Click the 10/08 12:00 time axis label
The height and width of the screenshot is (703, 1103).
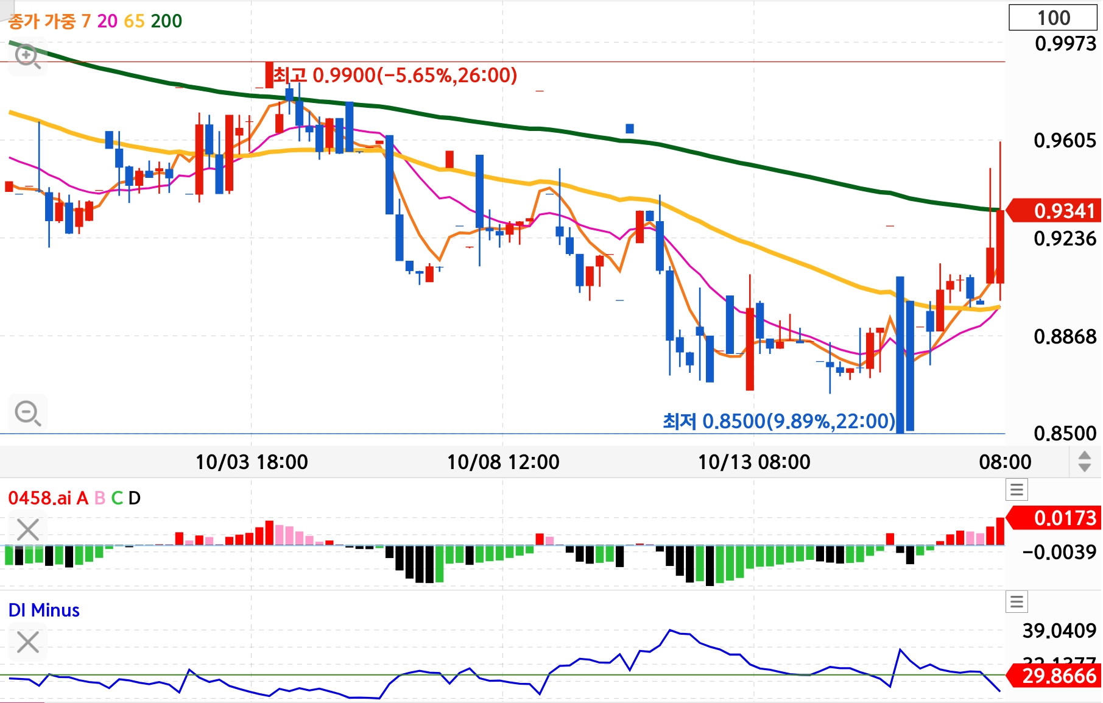(503, 462)
